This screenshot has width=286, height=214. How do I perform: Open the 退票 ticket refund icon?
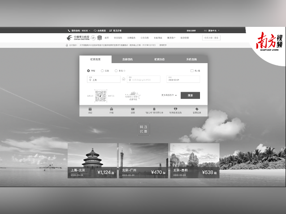[133, 110]
